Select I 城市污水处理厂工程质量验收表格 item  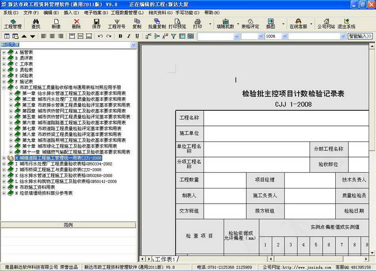point(64,164)
